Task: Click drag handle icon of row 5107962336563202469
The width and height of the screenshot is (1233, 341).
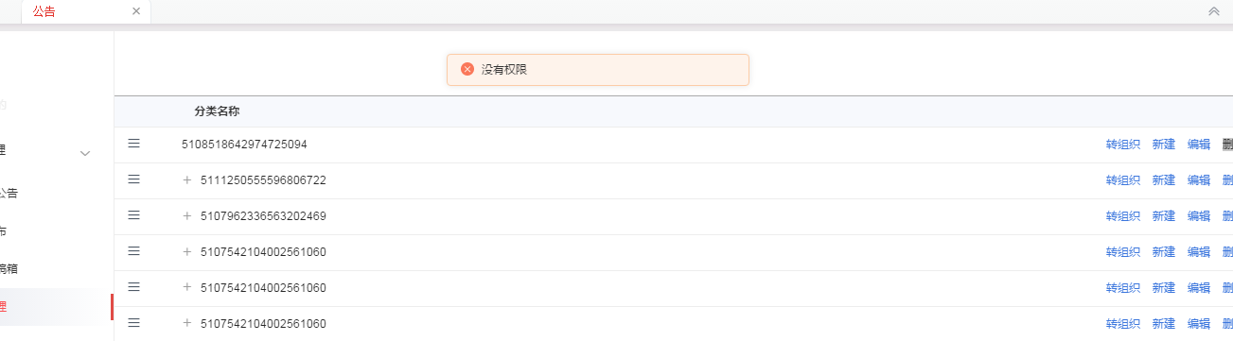Action: point(134,215)
